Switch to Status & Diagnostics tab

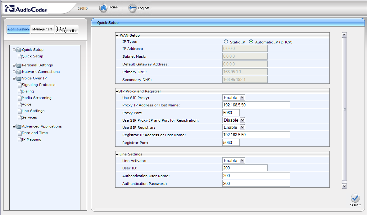(x=66, y=29)
